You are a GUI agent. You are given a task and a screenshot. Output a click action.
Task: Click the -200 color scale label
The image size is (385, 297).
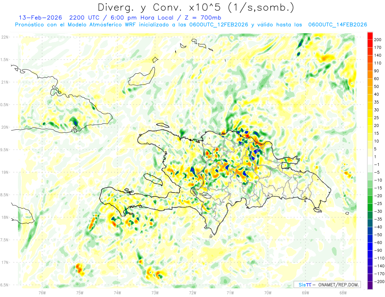(379, 282)
